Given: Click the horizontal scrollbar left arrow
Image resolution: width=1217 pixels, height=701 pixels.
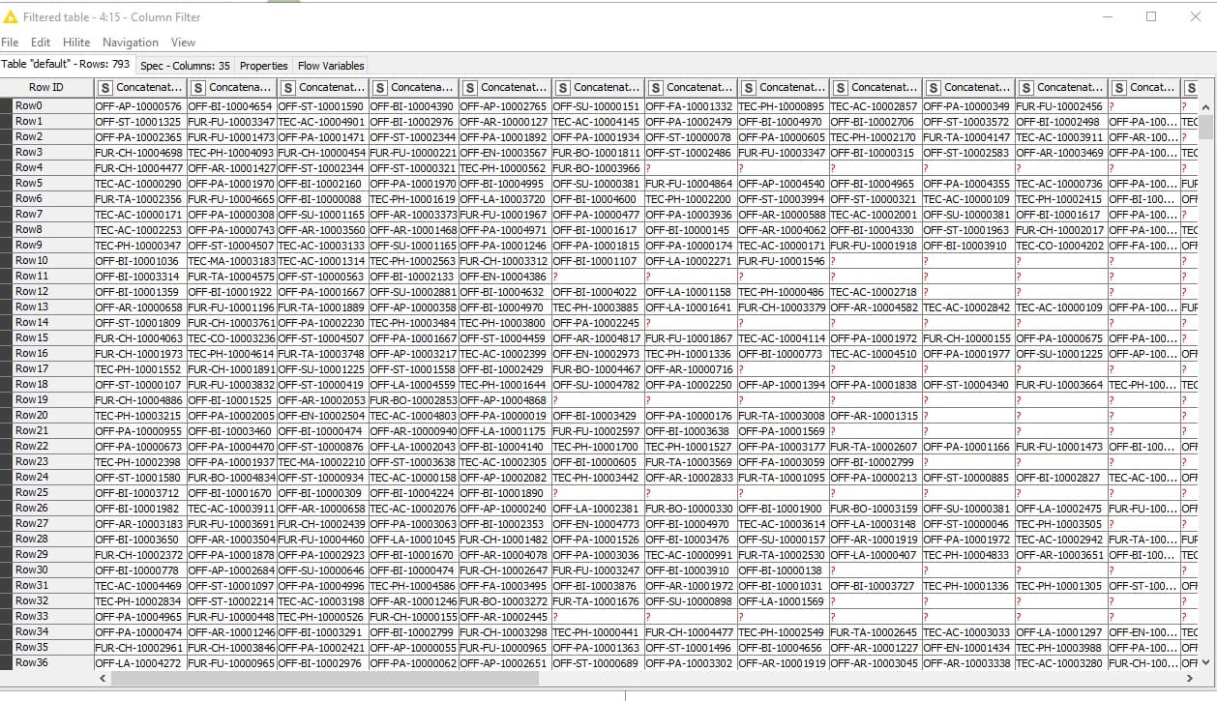Looking at the screenshot, I should click(104, 678).
